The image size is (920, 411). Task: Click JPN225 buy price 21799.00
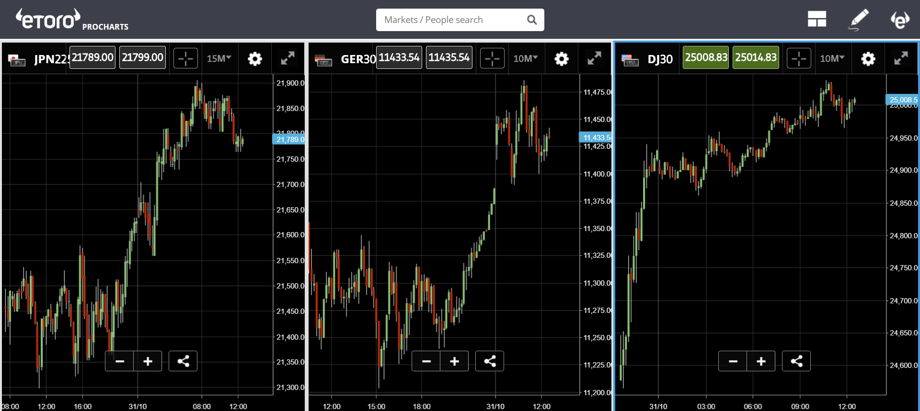[142, 57]
